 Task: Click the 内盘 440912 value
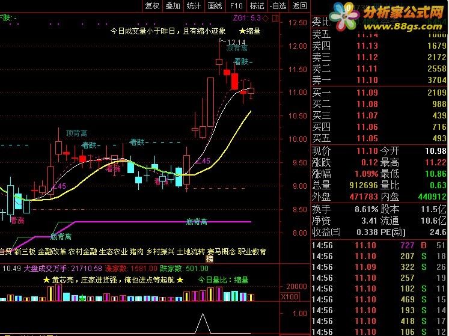pyautogui.click(x=432, y=197)
